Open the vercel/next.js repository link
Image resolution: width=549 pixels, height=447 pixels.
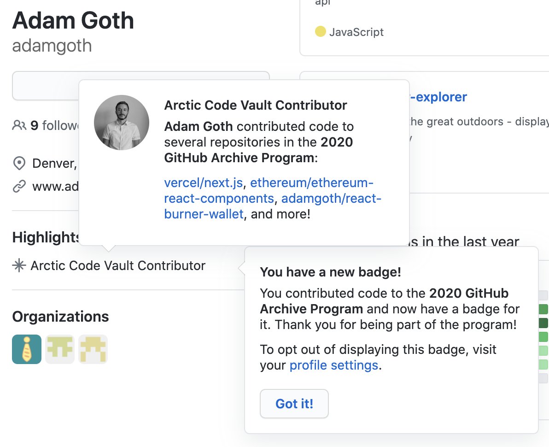point(204,182)
